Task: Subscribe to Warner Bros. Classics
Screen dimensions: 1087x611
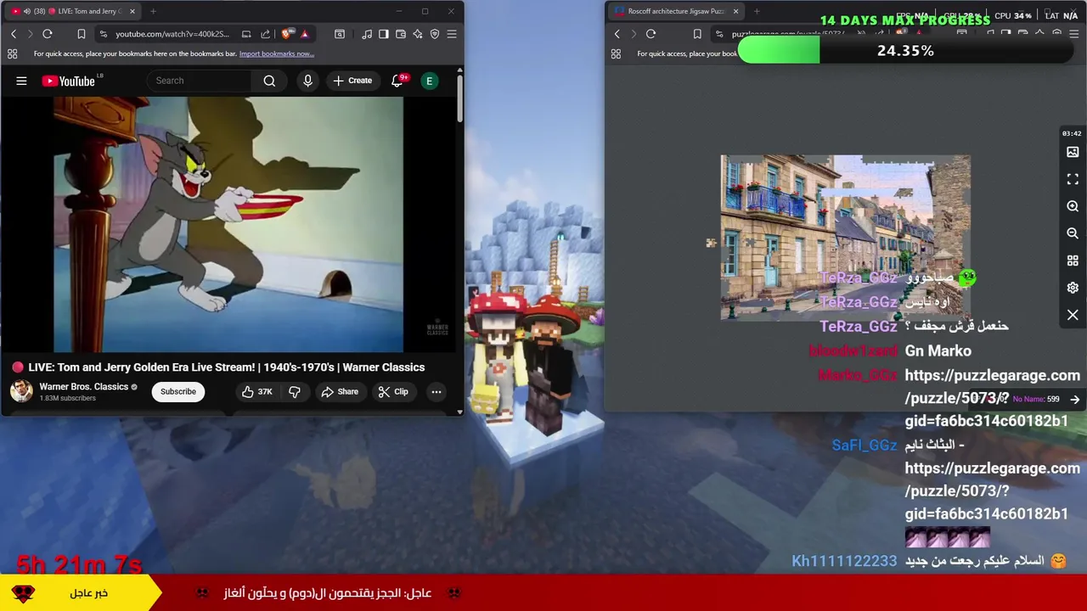Action: (x=178, y=391)
